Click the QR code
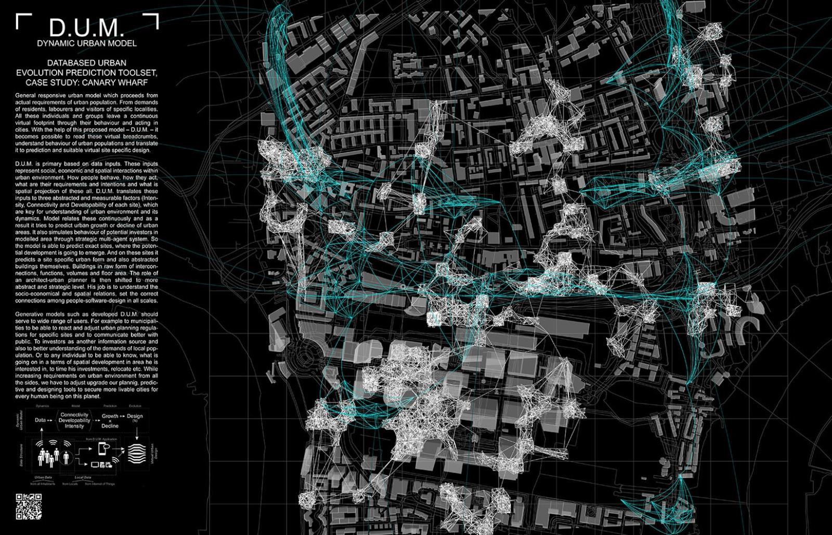This screenshot has height=535, width=832. (29, 506)
